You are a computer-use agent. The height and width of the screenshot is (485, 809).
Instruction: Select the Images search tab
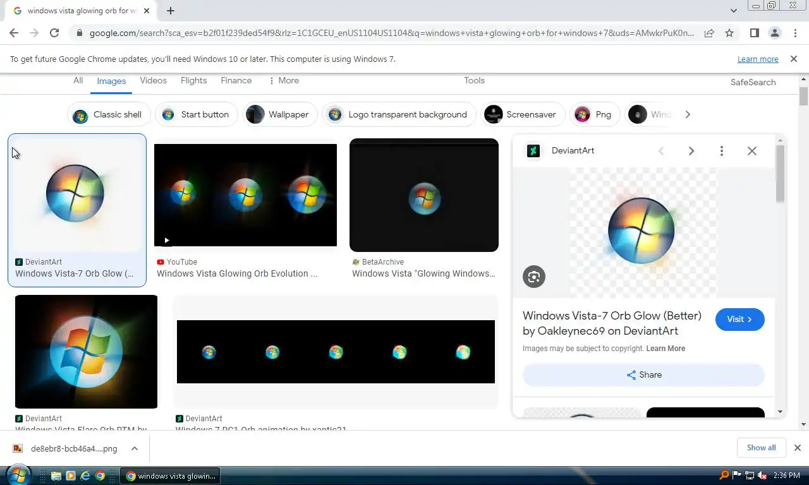point(111,81)
